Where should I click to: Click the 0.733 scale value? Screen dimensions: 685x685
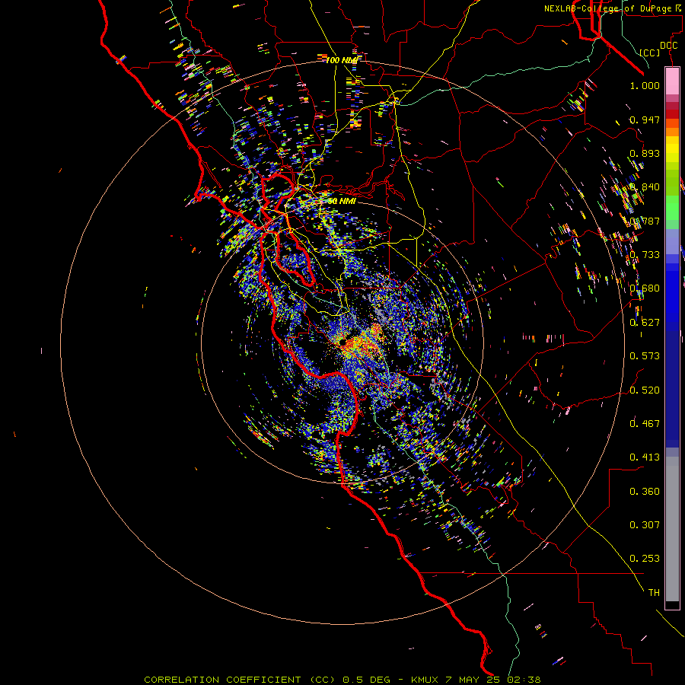[645, 255]
